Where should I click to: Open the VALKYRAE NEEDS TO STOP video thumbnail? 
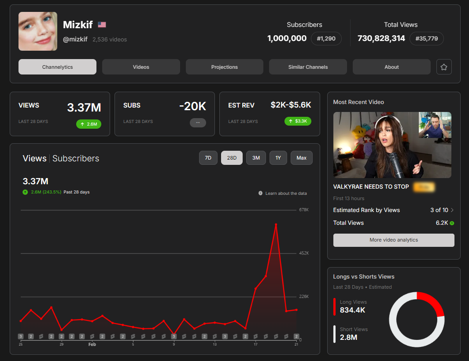pyautogui.click(x=392, y=145)
